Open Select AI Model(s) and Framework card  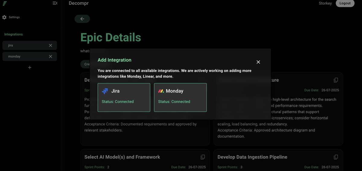click(x=145, y=160)
